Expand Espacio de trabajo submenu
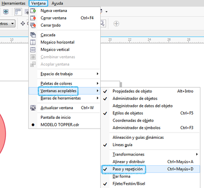The image size is (204, 188). pos(64,74)
